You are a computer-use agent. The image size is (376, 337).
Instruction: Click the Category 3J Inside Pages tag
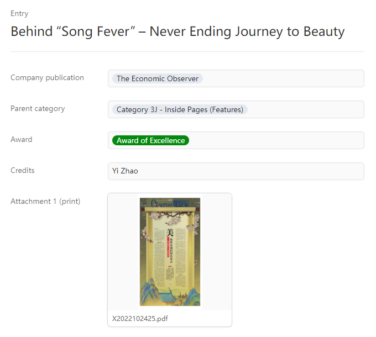pos(180,109)
